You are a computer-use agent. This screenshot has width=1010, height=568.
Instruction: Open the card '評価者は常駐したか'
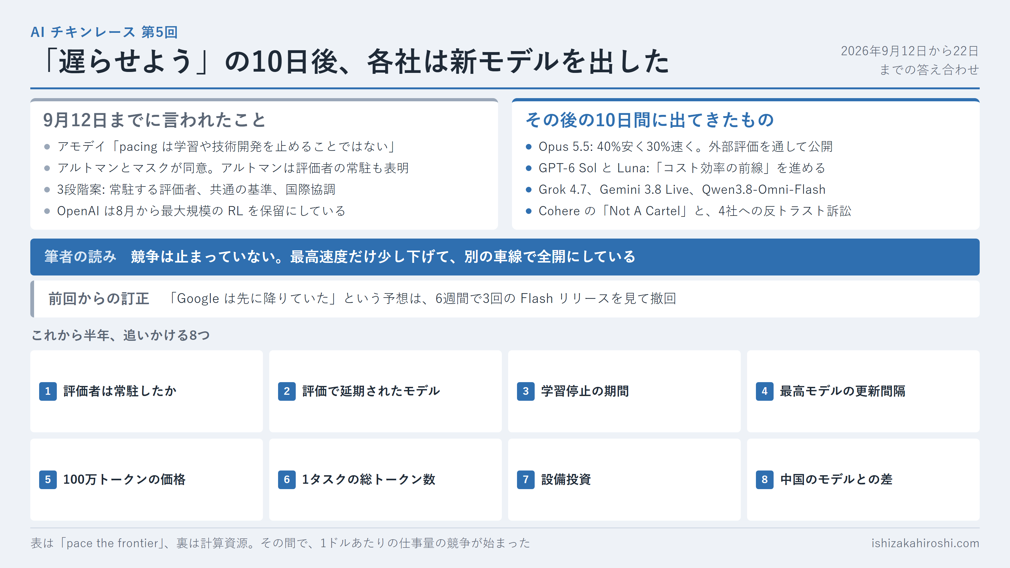[146, 391]
